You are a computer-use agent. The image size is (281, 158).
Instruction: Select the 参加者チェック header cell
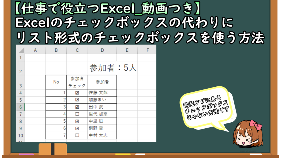[77, 81]
